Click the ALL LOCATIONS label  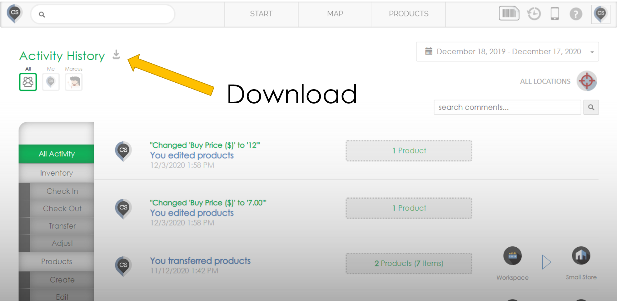[545, 81]
